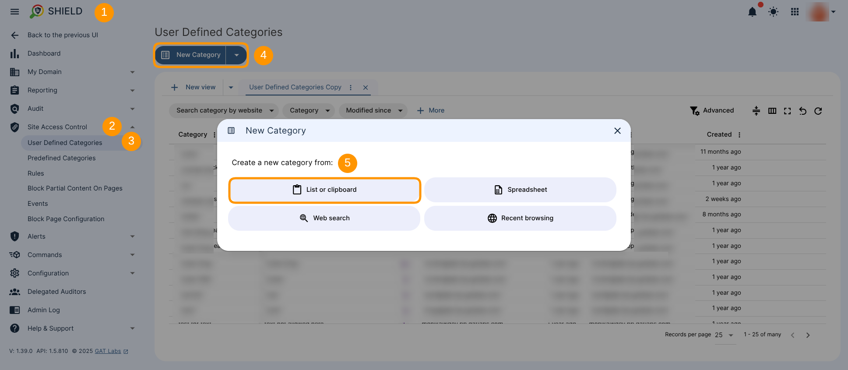Open Predefined Categories in sidebar
The image size is (848, 370).
(x=62, y=158)
